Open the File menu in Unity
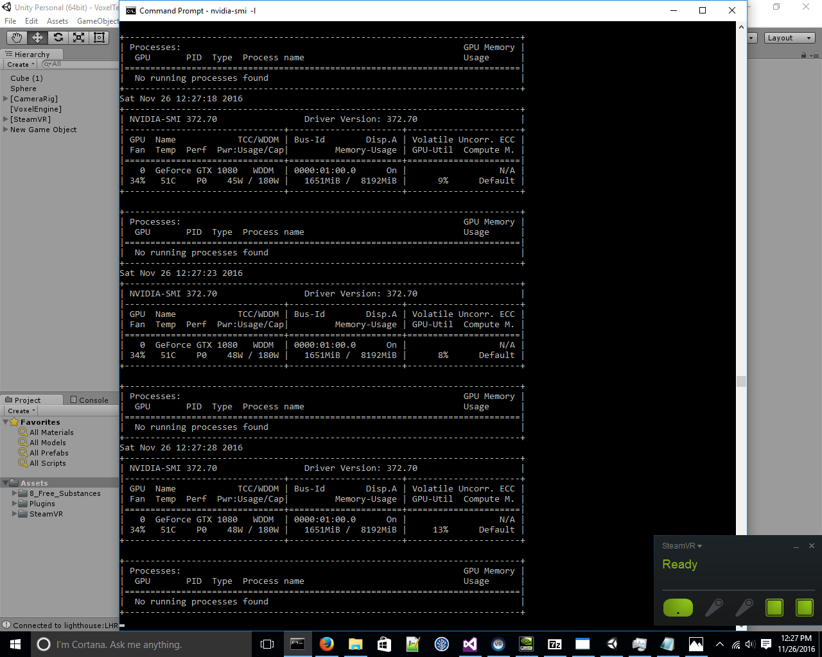This screenshot has height=657, width=822. [10, 21]
